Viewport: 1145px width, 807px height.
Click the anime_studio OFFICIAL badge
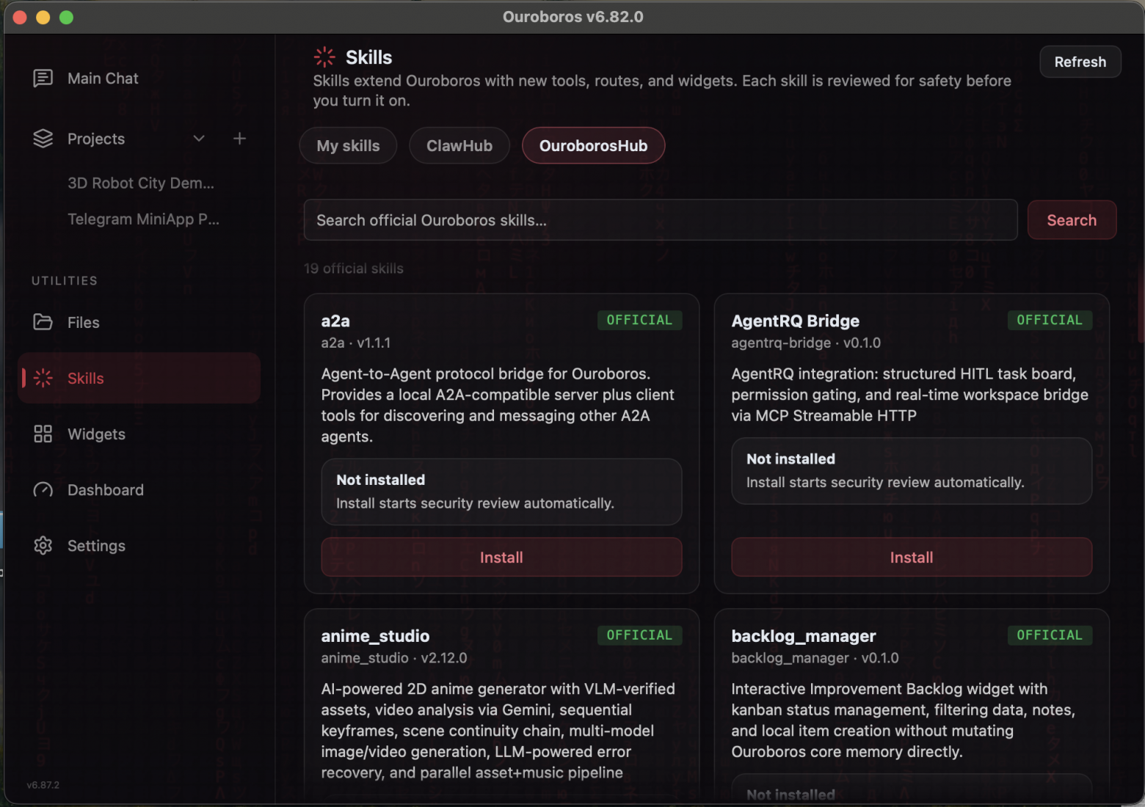pyautogui.click(x=639, y=635)
